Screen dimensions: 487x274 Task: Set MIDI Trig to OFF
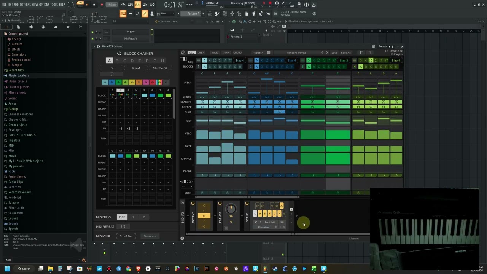pos(122,217)
